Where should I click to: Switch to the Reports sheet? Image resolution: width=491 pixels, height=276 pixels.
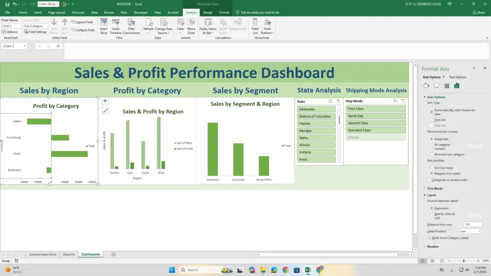click(x=69, y=254)
